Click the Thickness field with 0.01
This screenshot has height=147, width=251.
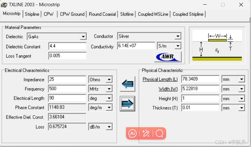[x=200, y=108]
